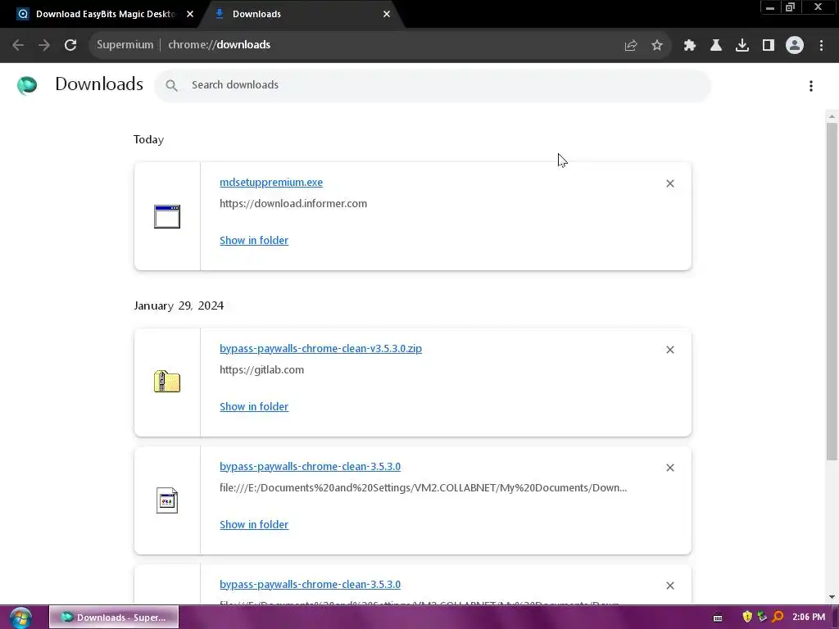Show in folder for the third download card
This screenshot has height=629, width=839.
(x=254, y=525)
